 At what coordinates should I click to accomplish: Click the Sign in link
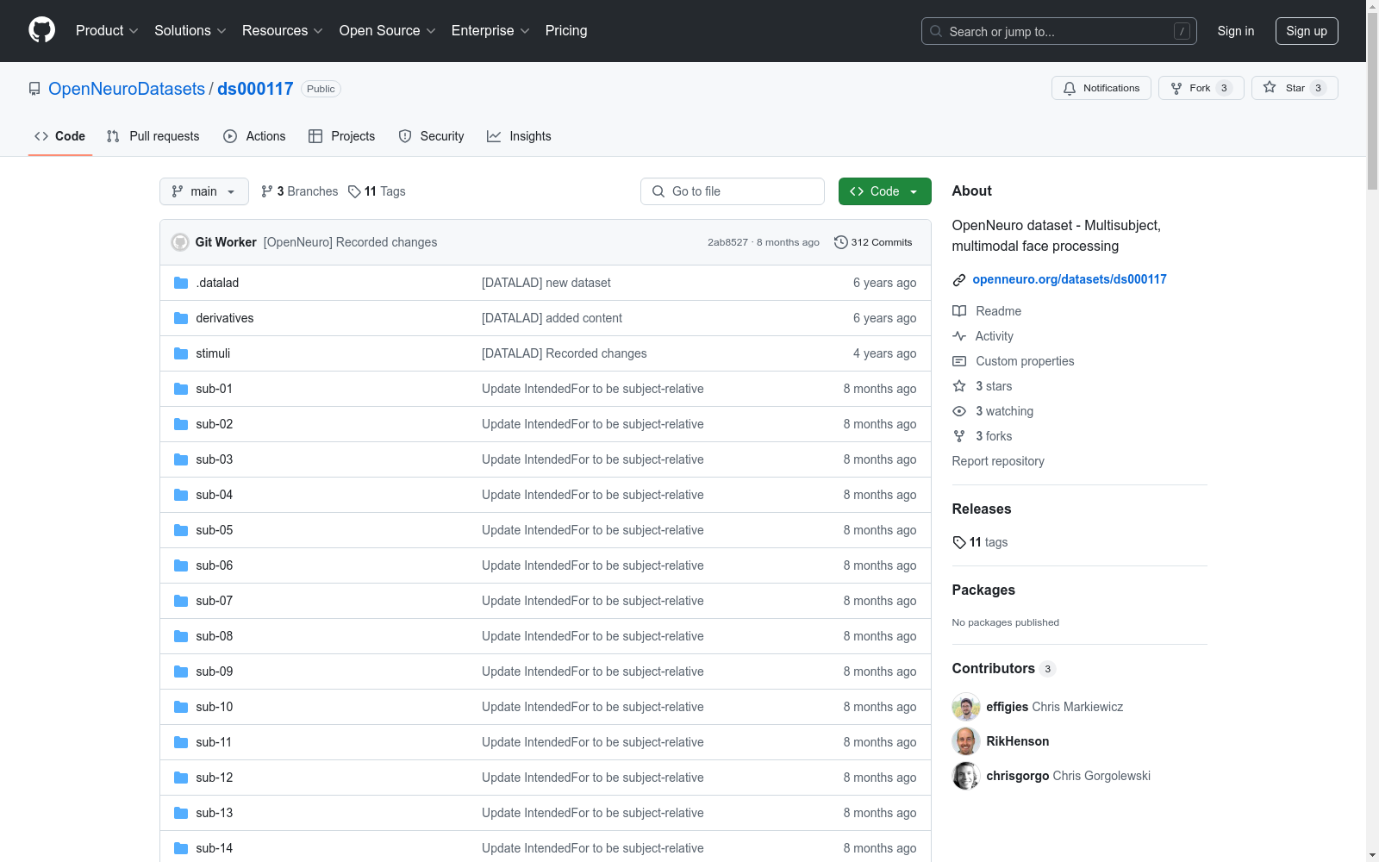tap(1236, 31)
